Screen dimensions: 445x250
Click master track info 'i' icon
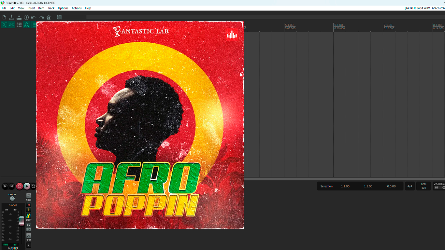[29, 245]
